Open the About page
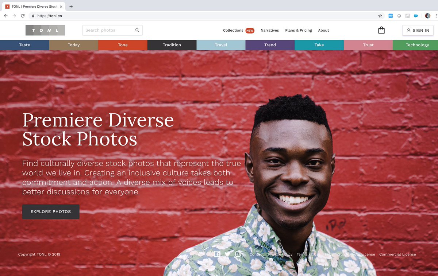This screenshot has width=438, height=276. pyautogui.click(x=323, y=30)
